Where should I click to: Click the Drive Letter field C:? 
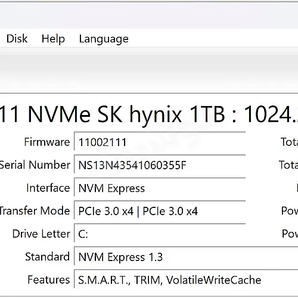coord(160,233)
